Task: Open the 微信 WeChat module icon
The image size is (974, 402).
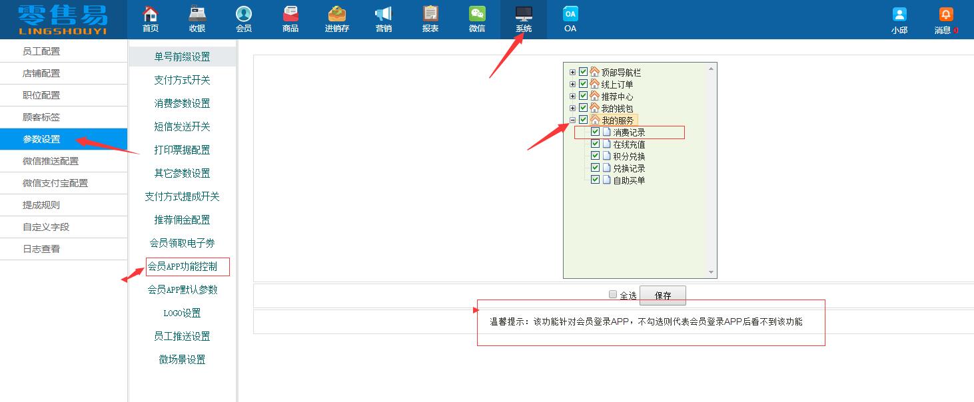Action: click(x=476, y=18)
